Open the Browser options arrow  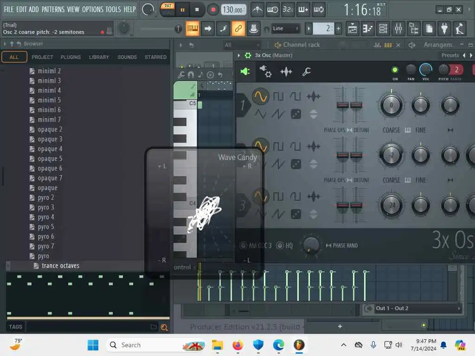click(5, 44)
